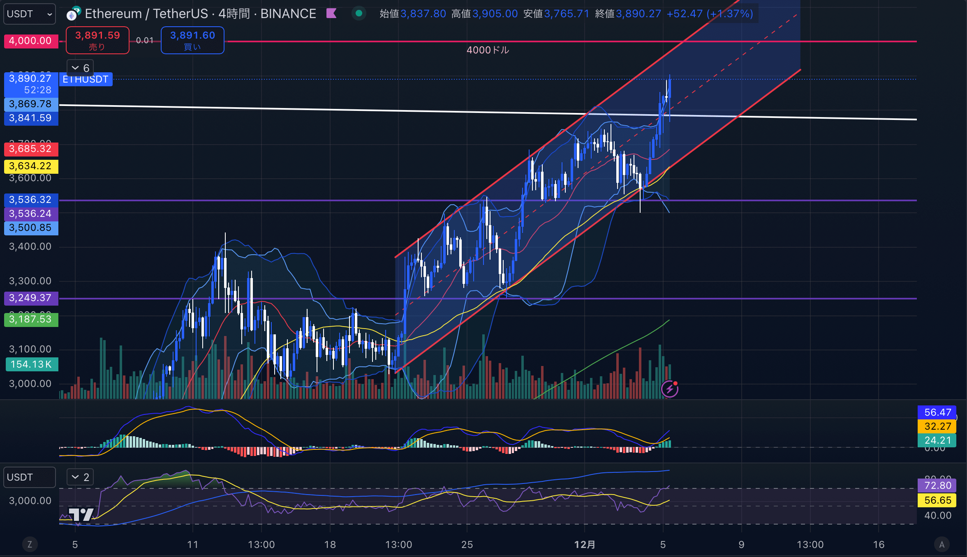Click the 高値3,905.00 high value

tap(484, 14)
